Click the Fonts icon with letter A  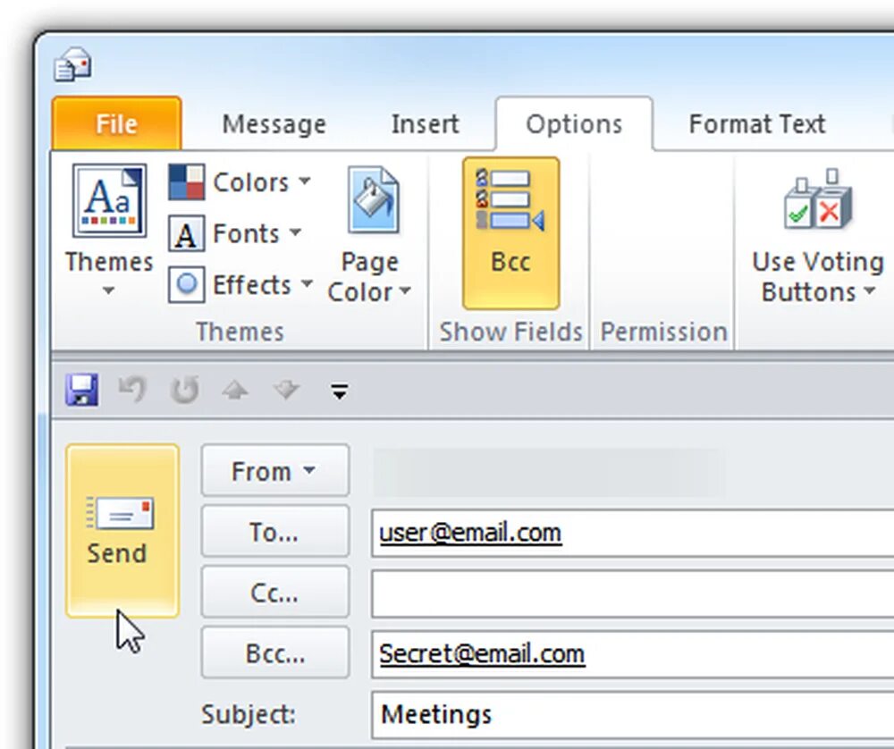coord(185,234)
